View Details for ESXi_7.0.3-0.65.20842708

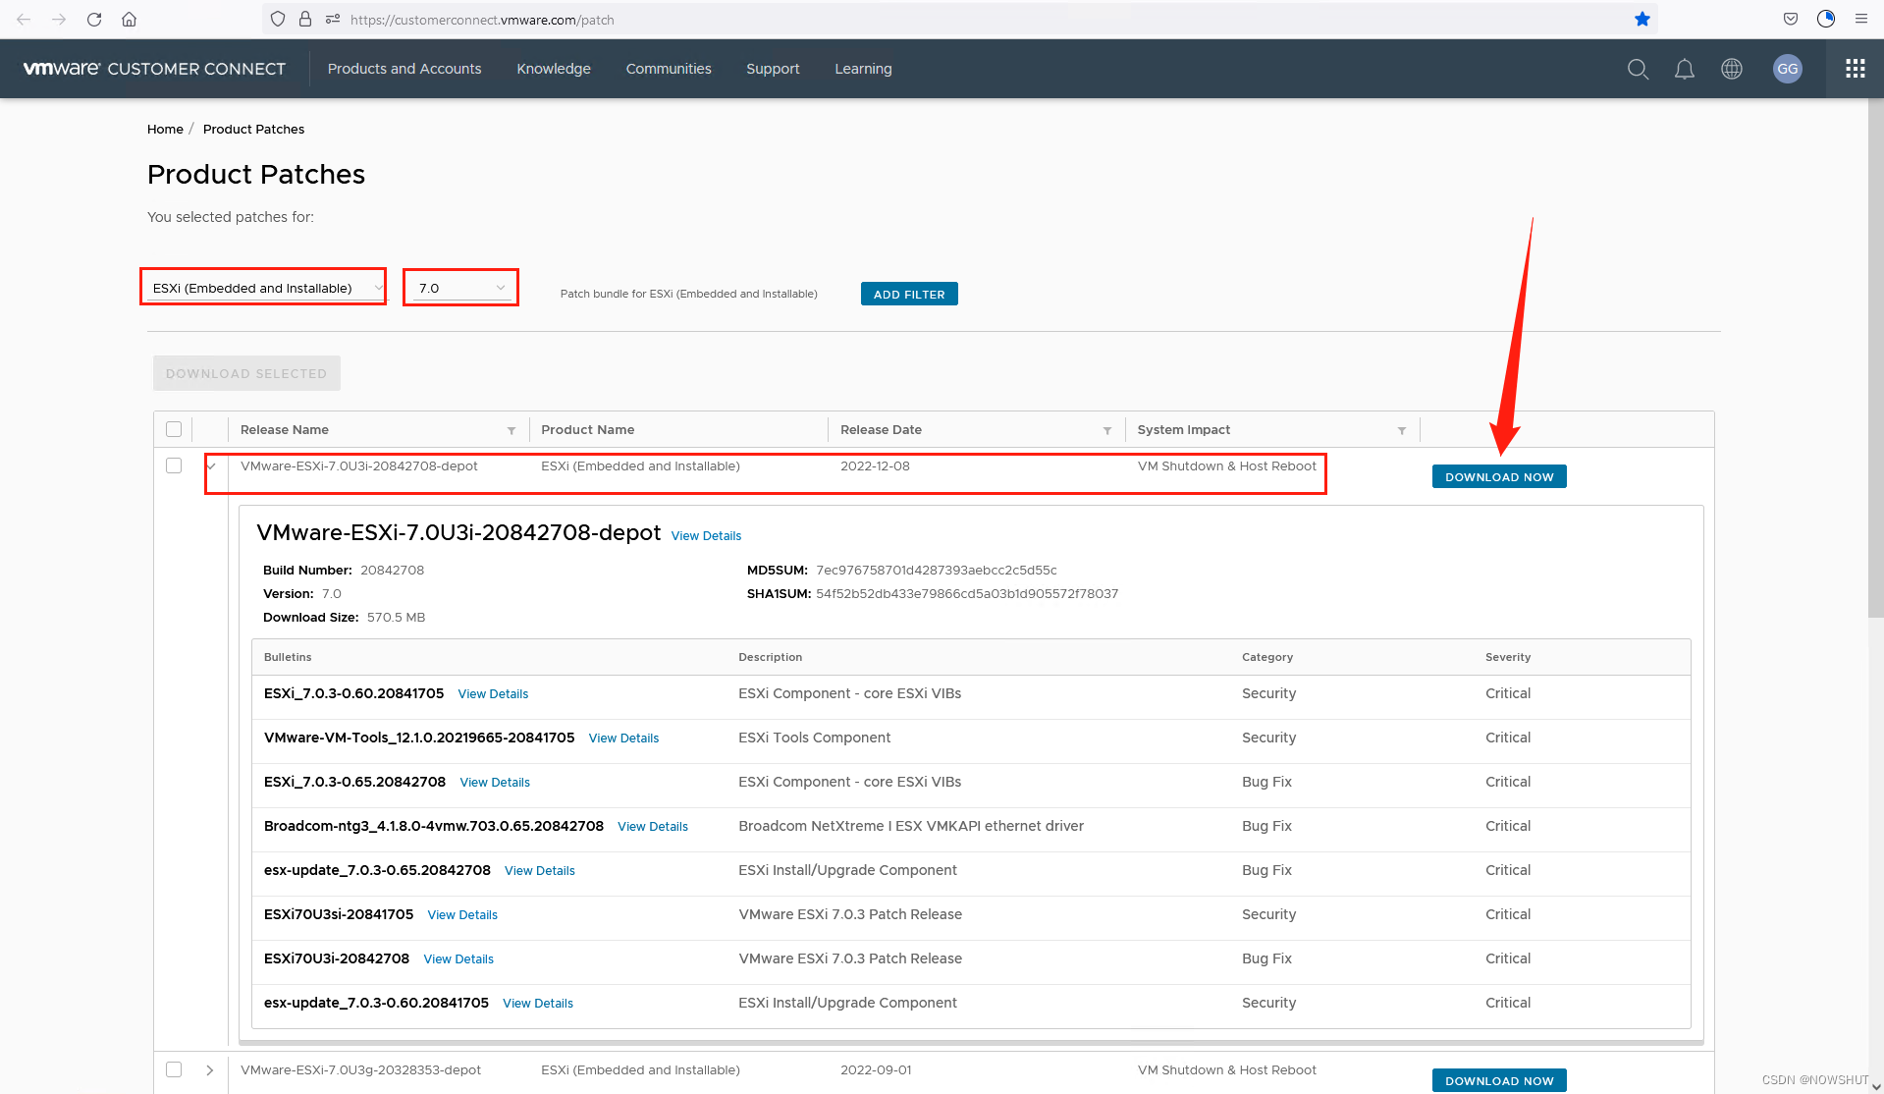(x=495, y=783)
